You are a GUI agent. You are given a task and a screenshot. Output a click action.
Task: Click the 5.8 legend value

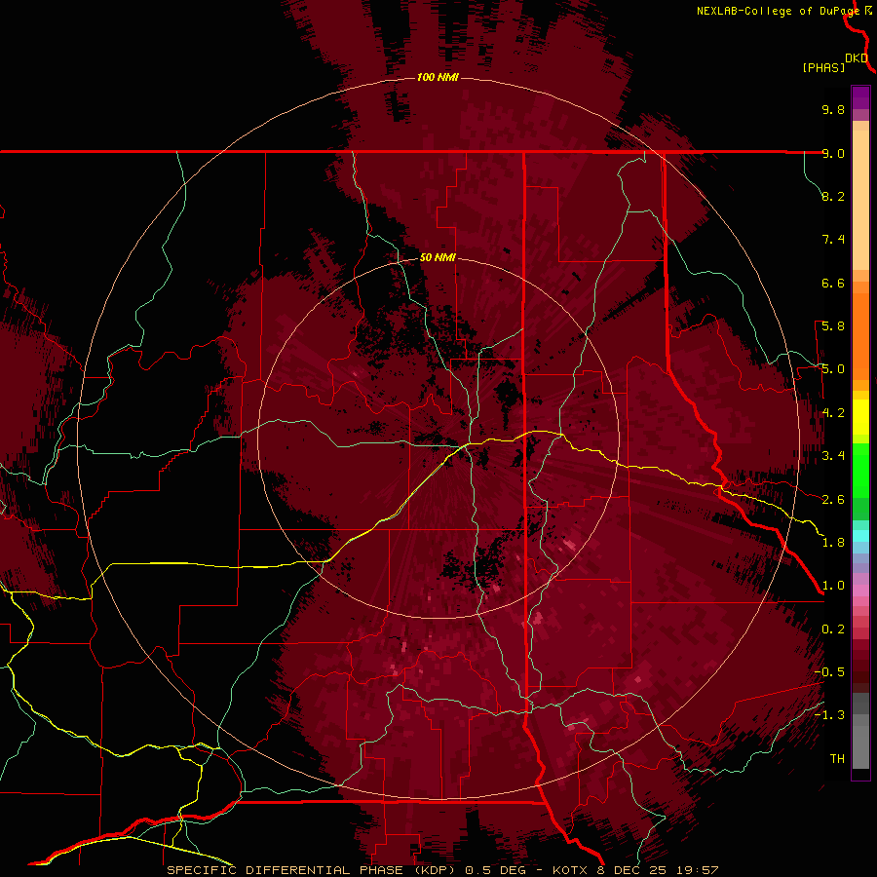tap(833, 326)
